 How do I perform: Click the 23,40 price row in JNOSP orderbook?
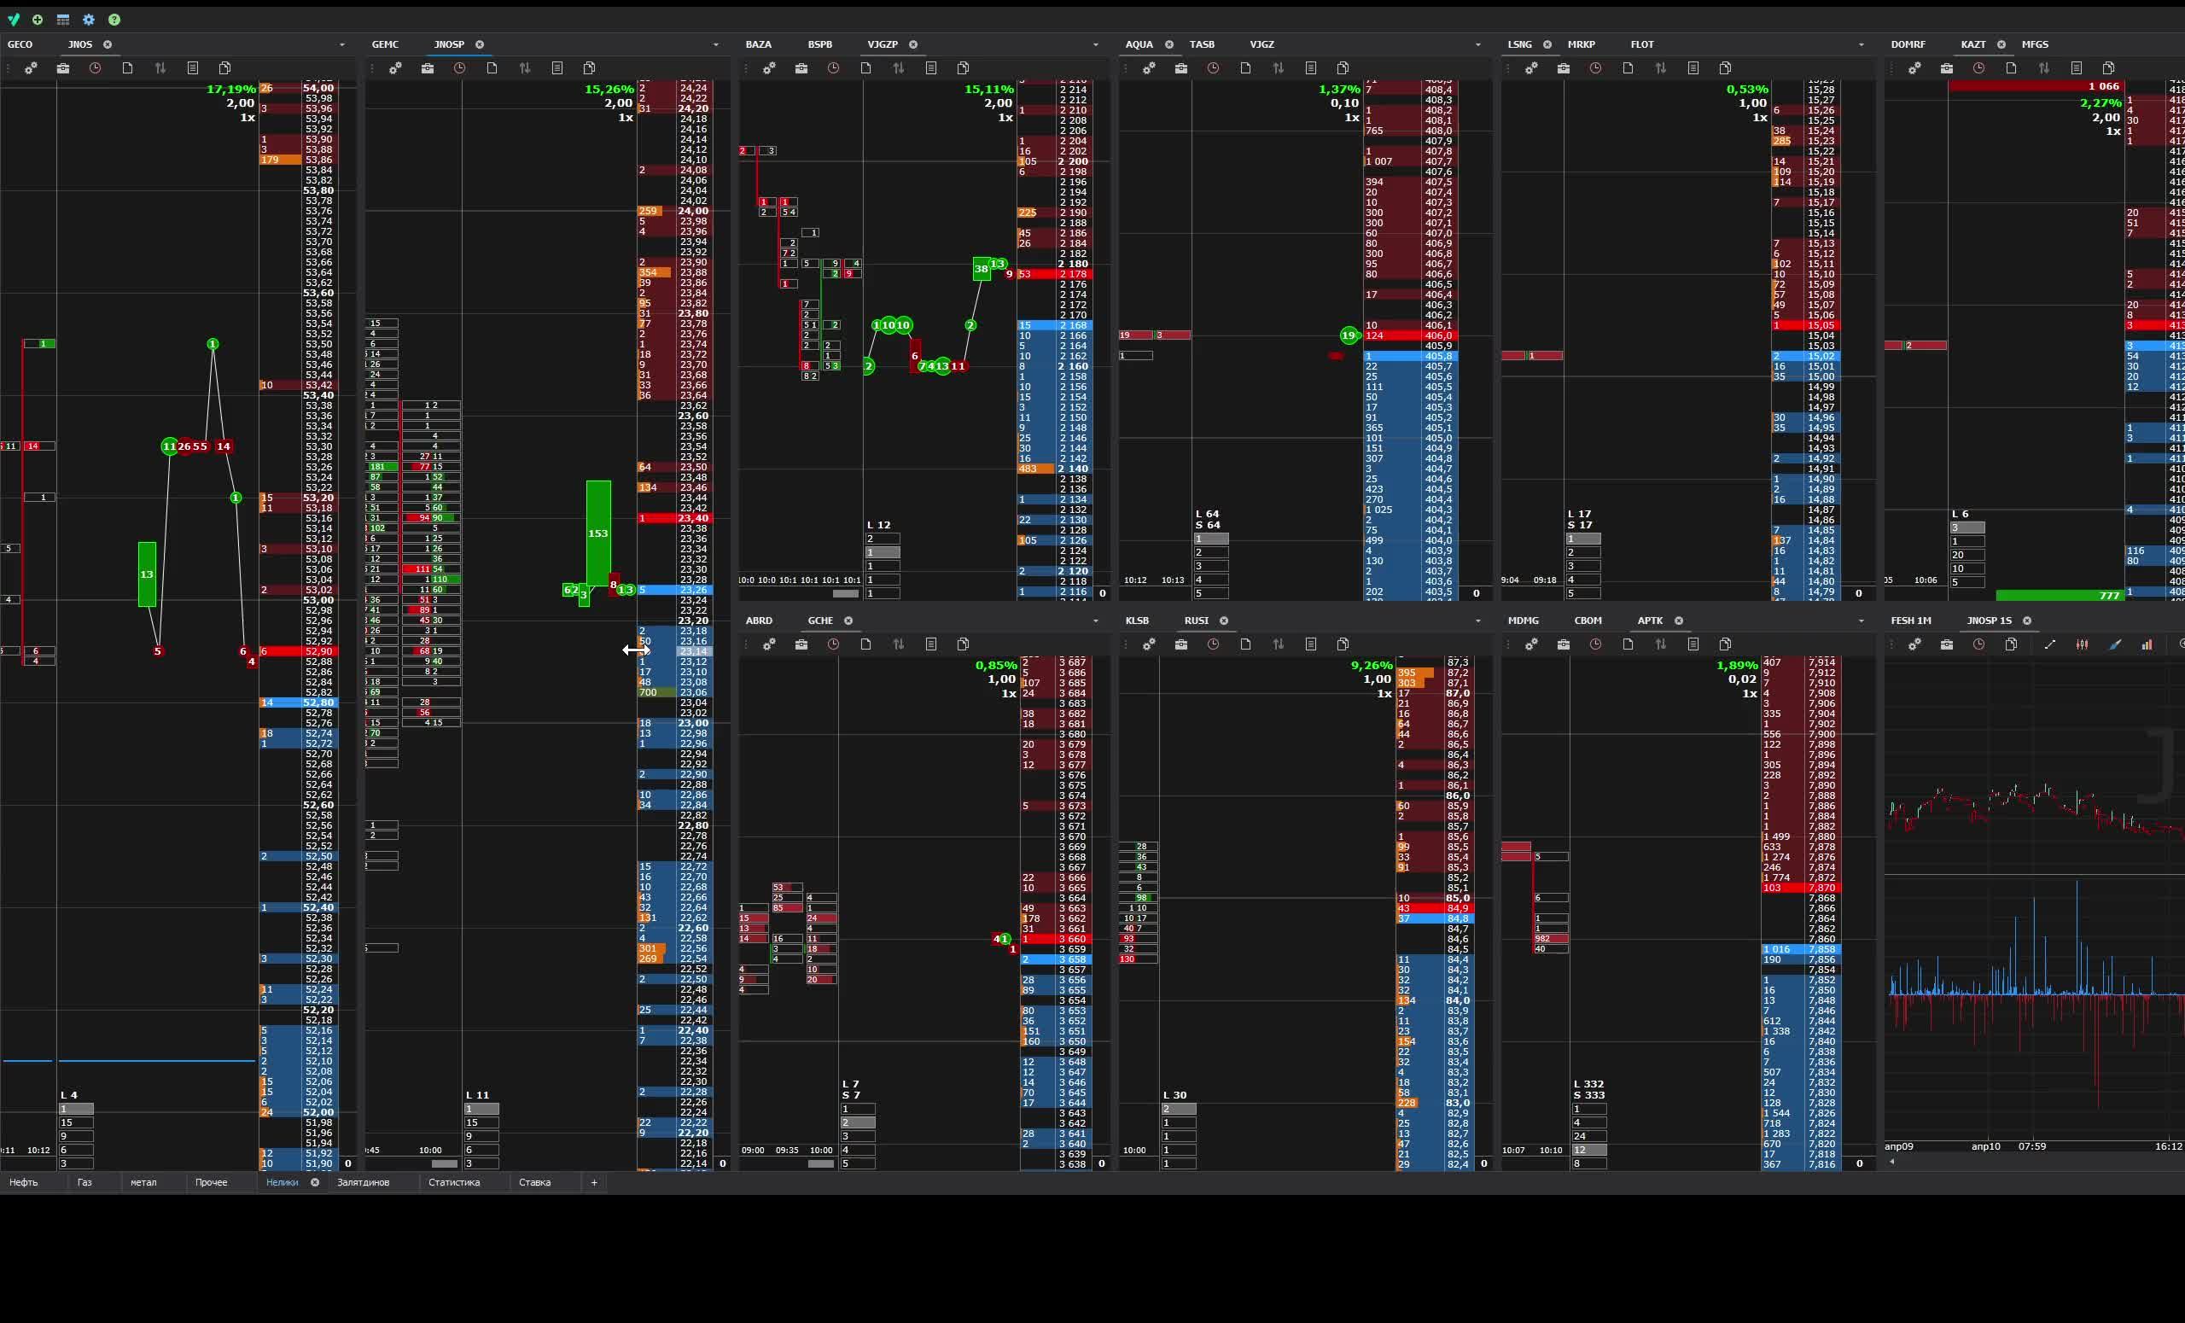pos(692,518)
